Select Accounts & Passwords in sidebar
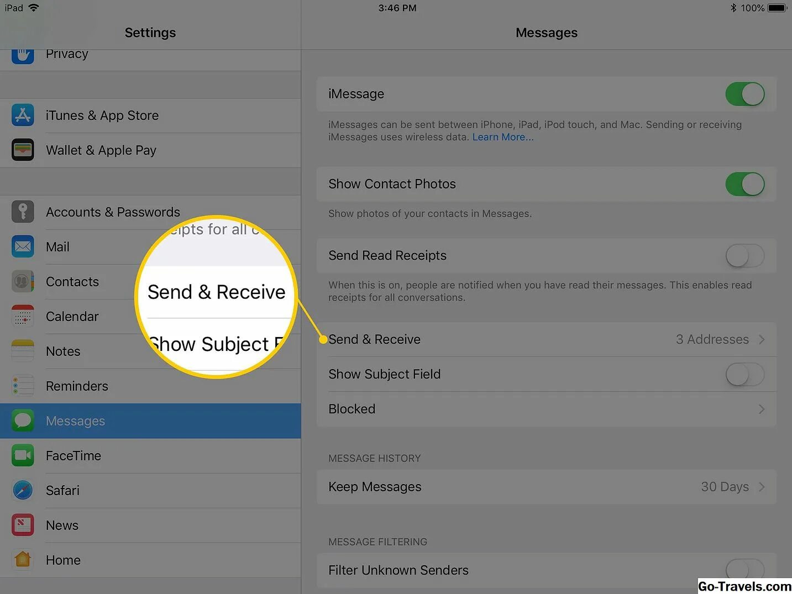 click(x=150, y=212)
